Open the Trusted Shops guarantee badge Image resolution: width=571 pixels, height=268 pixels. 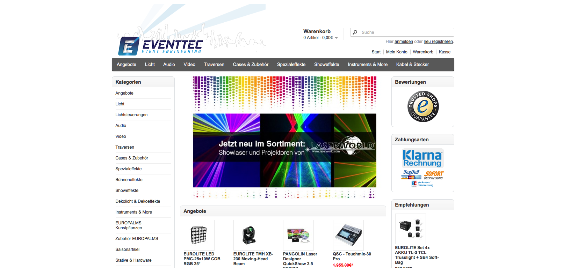point(423,106)
